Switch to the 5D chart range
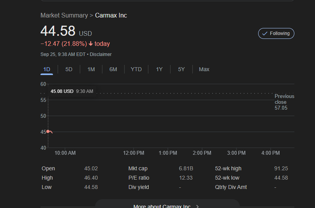 [x=69, y=69]
